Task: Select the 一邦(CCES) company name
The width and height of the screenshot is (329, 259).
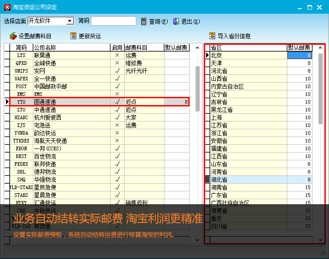Action: tap(48, 148)
